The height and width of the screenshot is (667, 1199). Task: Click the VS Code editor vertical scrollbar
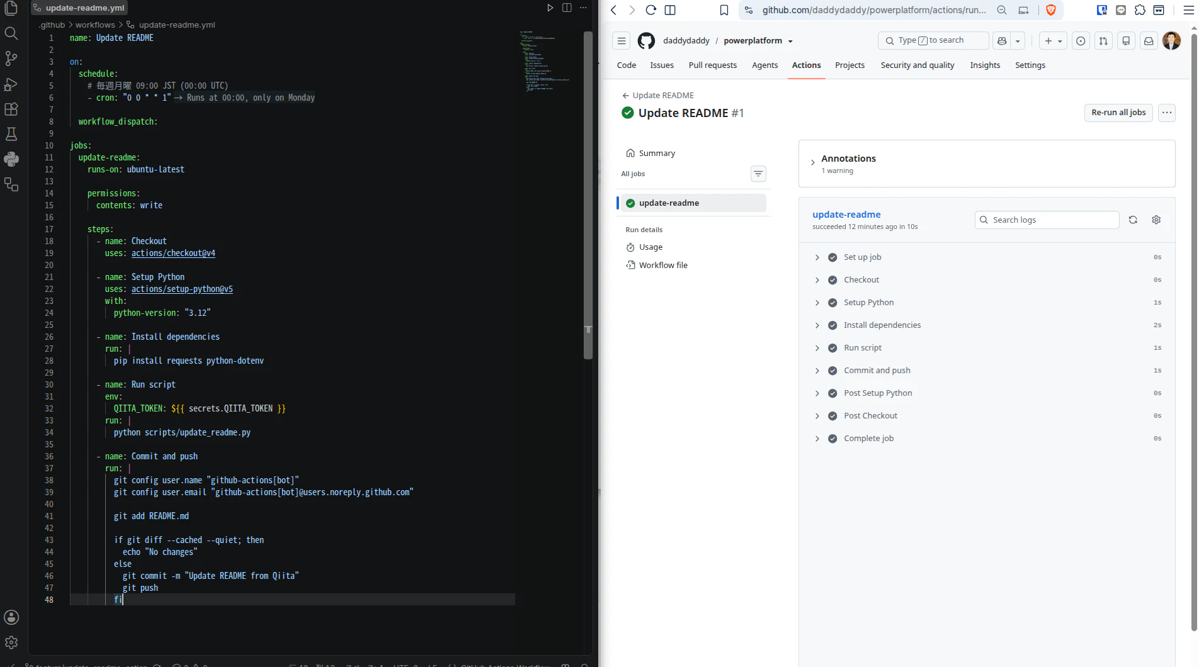click(588, 195)
